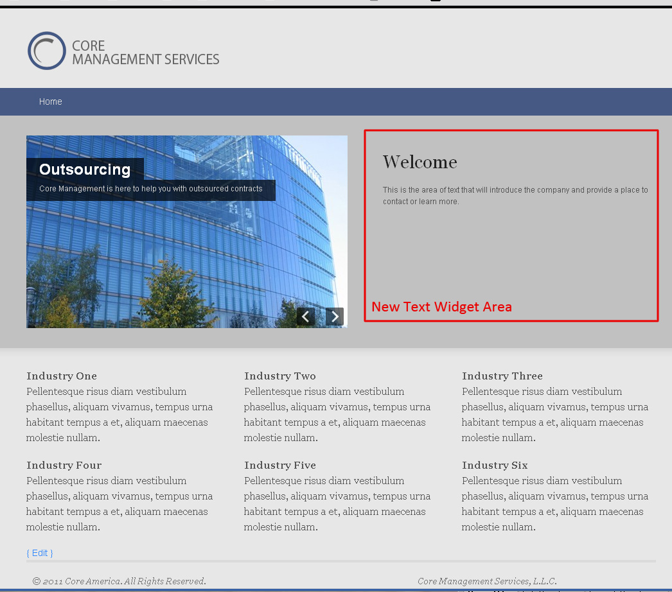Image resolution: width=672 pixels, height=592 pixels.
Task: Click the Industry Four heading
Action: (x=64, y=466)
